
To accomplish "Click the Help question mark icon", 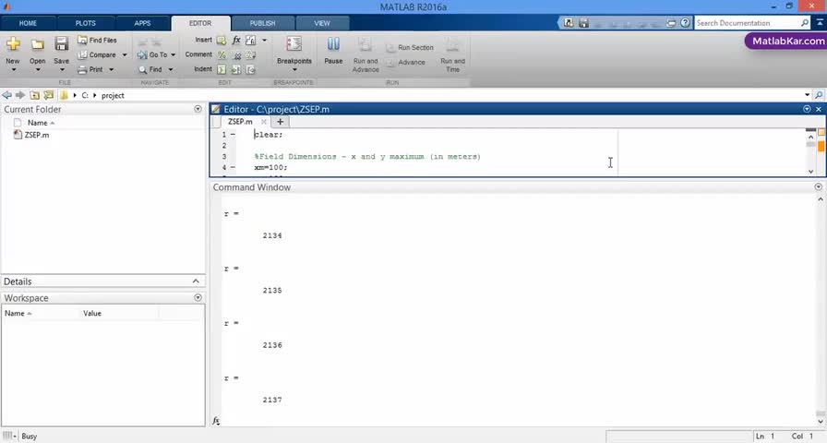I will pyautogui.click(x=685, y=23).
